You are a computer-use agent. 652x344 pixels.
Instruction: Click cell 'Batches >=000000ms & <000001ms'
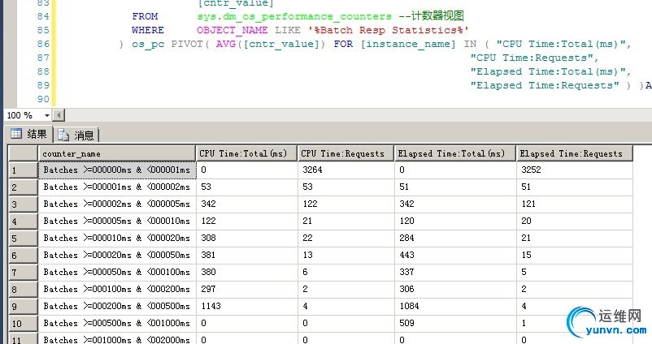coord(117,170)
